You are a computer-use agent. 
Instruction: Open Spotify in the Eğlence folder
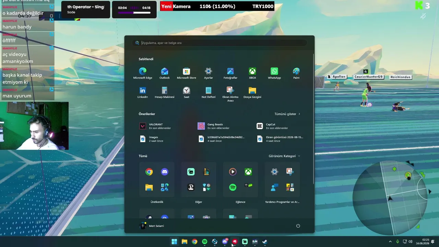pyautogui.click(x=233, y=187)
